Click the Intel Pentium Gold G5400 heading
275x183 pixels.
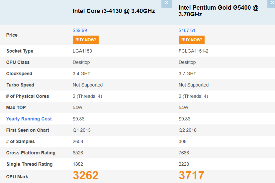[218, 11]
